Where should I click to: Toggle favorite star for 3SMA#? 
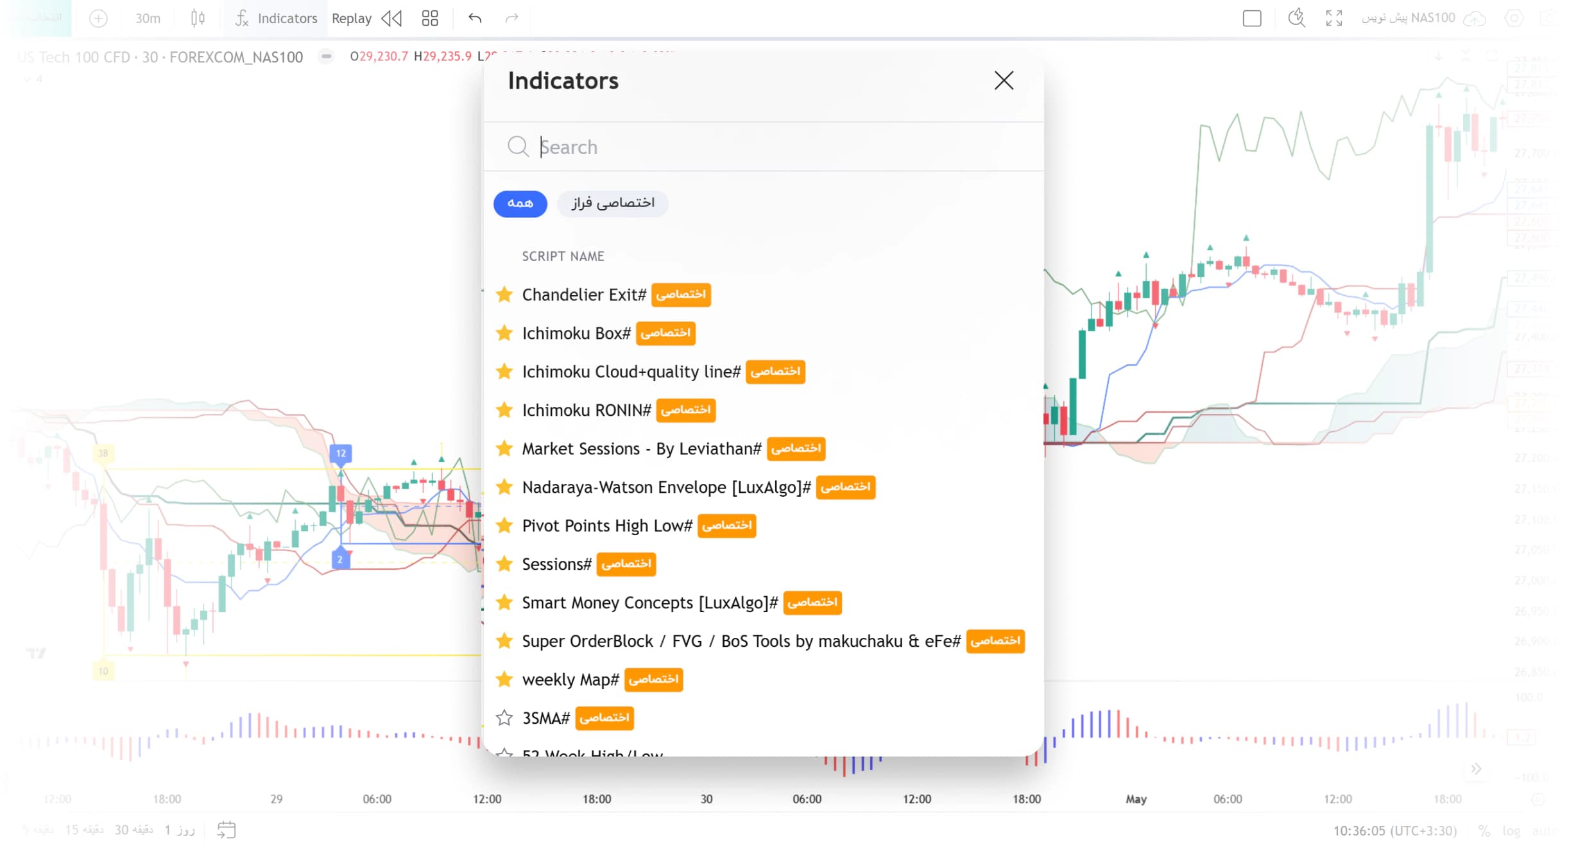tap(504, 717)
